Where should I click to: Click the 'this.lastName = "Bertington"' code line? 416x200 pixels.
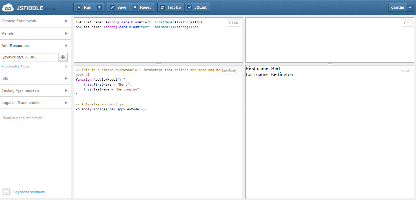pos(112,89)
